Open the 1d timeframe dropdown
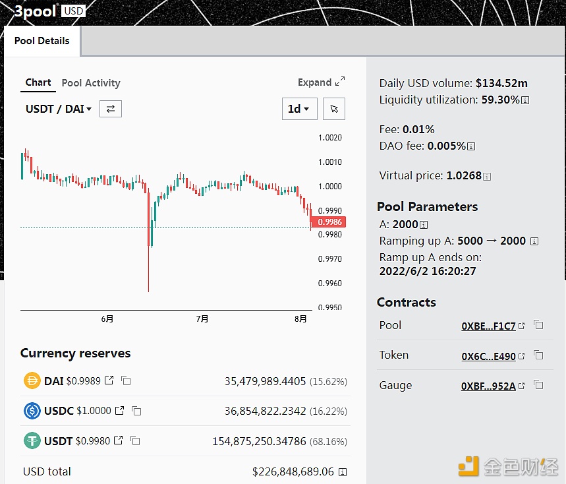 click(299, 109)
